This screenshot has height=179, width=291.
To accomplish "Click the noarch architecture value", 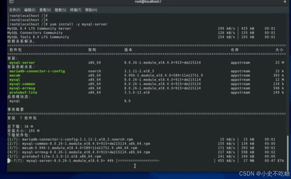I will pyautogui.click(x=95, y=71).
